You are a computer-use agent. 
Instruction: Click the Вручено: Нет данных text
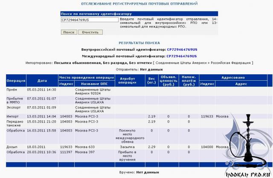[x=139, y=172]
